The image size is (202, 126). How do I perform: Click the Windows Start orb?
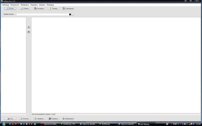point(4,124)
